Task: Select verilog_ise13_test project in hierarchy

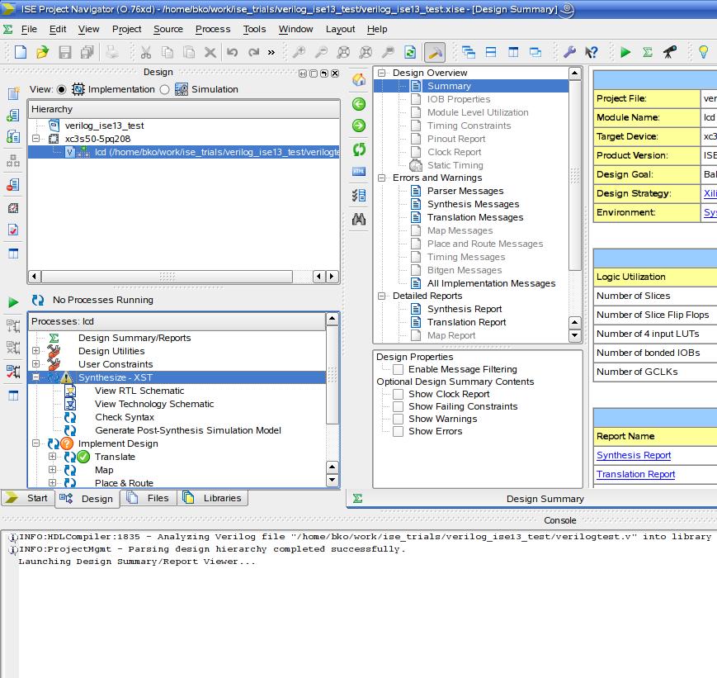Action: tap(104, 126)
